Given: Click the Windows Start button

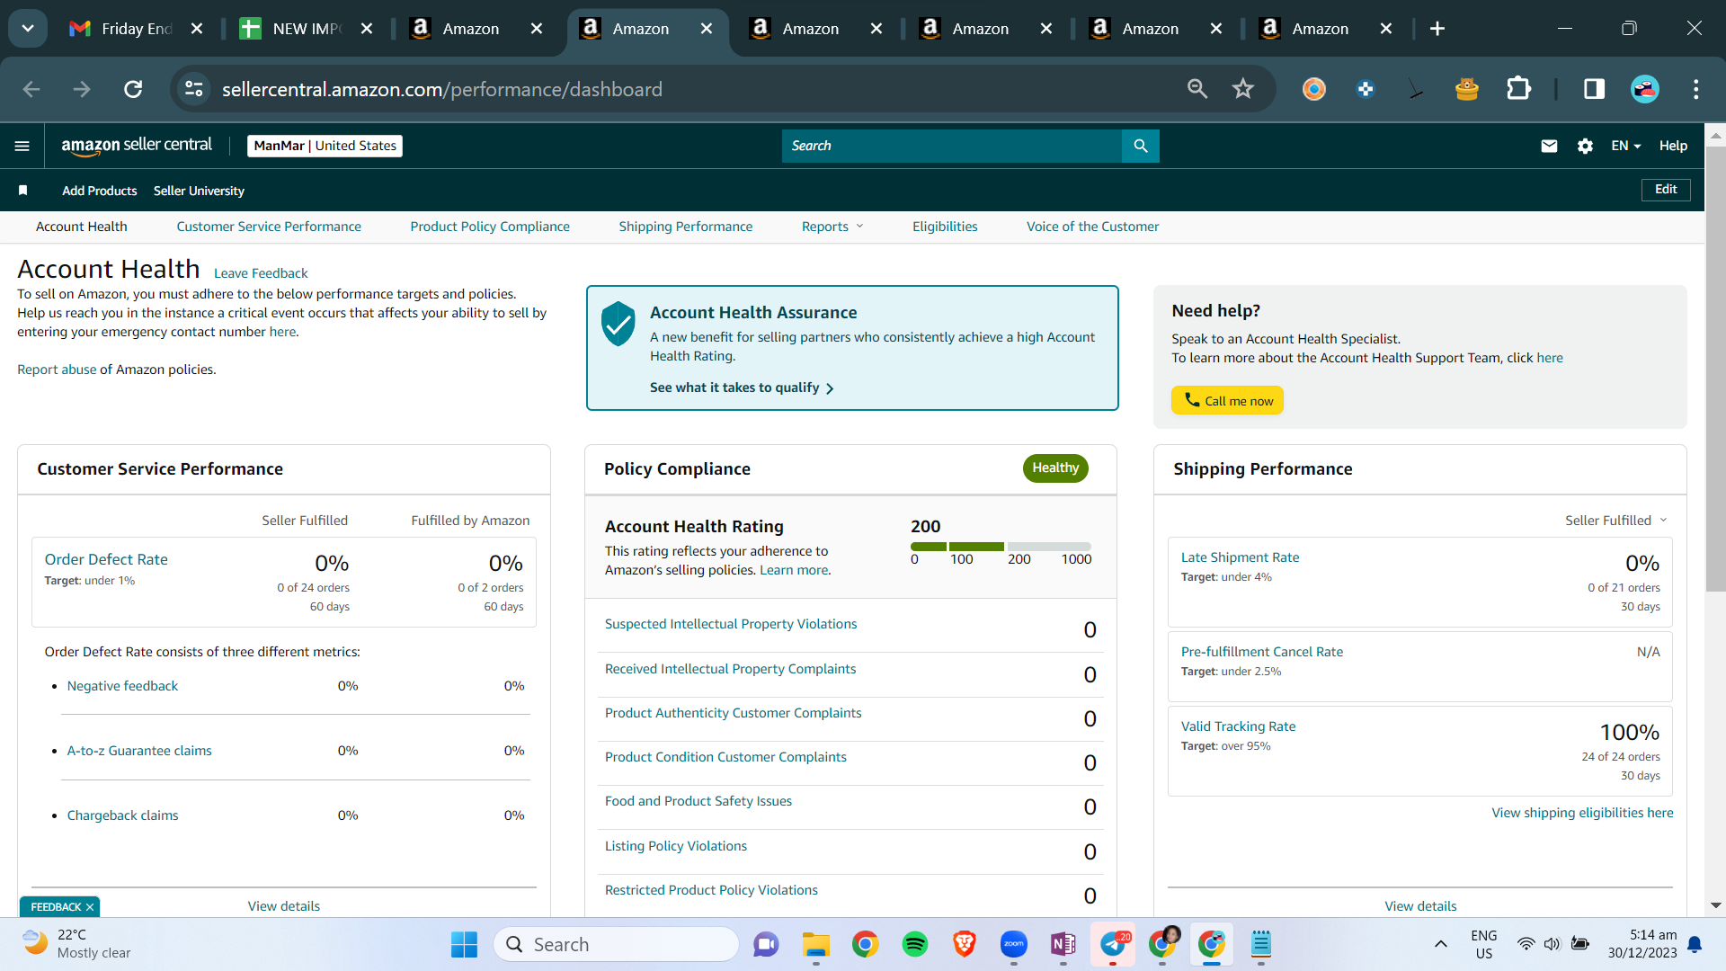Looking at the screenshot, I should (464, 944).
